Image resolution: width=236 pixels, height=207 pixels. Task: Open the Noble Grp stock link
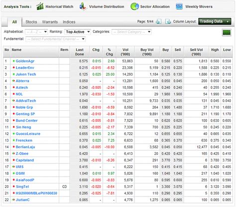[x=24, y=107]
